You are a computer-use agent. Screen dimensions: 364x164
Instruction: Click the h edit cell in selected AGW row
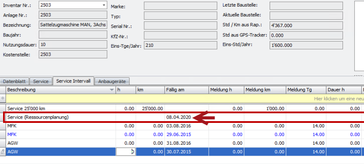pyautogui.click(x=126, y=152)
